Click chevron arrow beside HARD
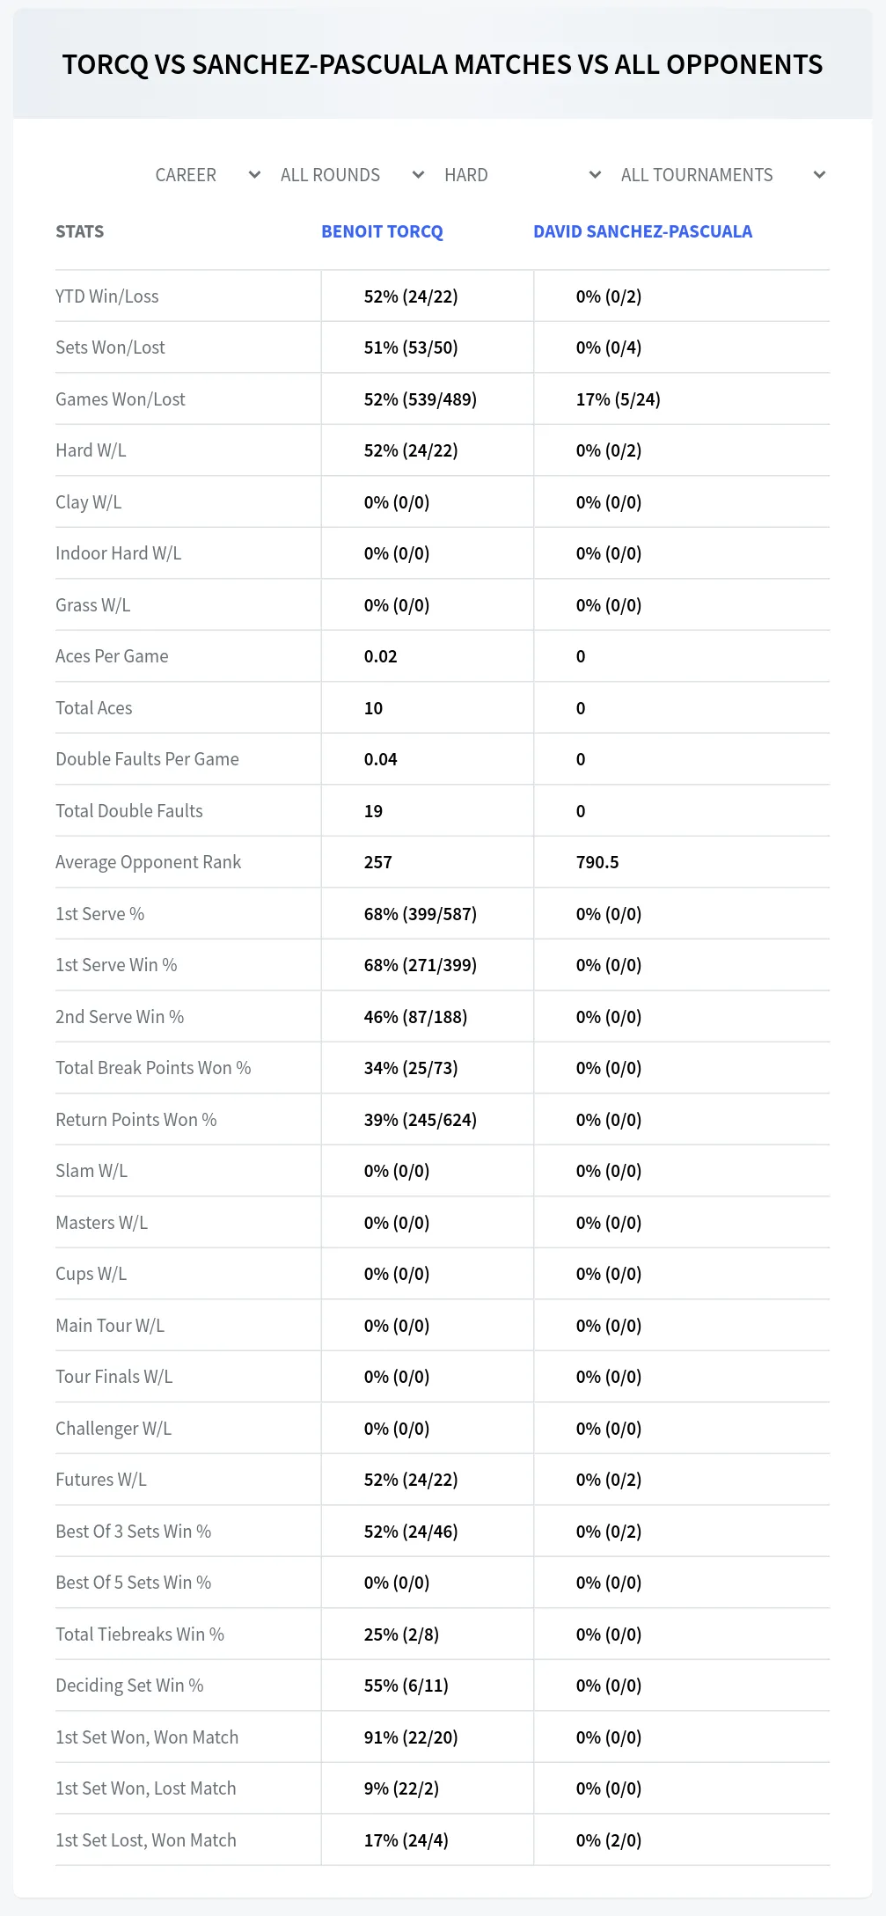 pos(595,175)
